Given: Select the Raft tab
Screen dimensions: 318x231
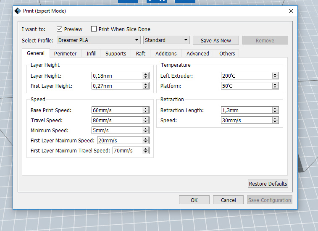Looking at the screenshot, I should [x=140, y=53].
